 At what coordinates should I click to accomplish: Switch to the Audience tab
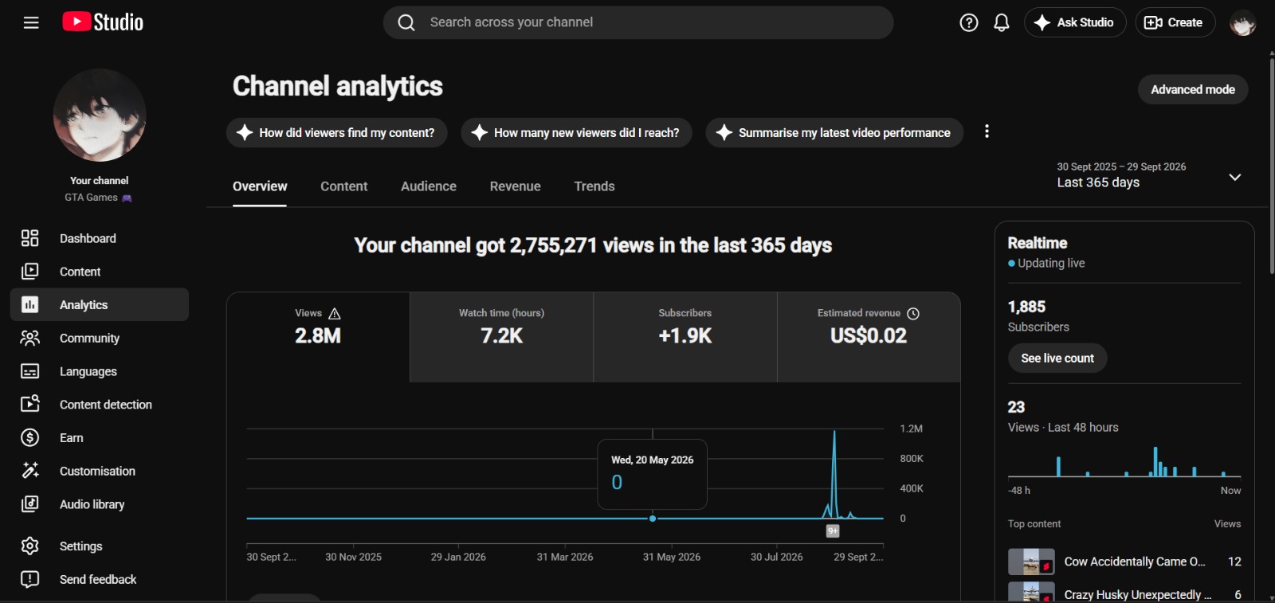429,186
